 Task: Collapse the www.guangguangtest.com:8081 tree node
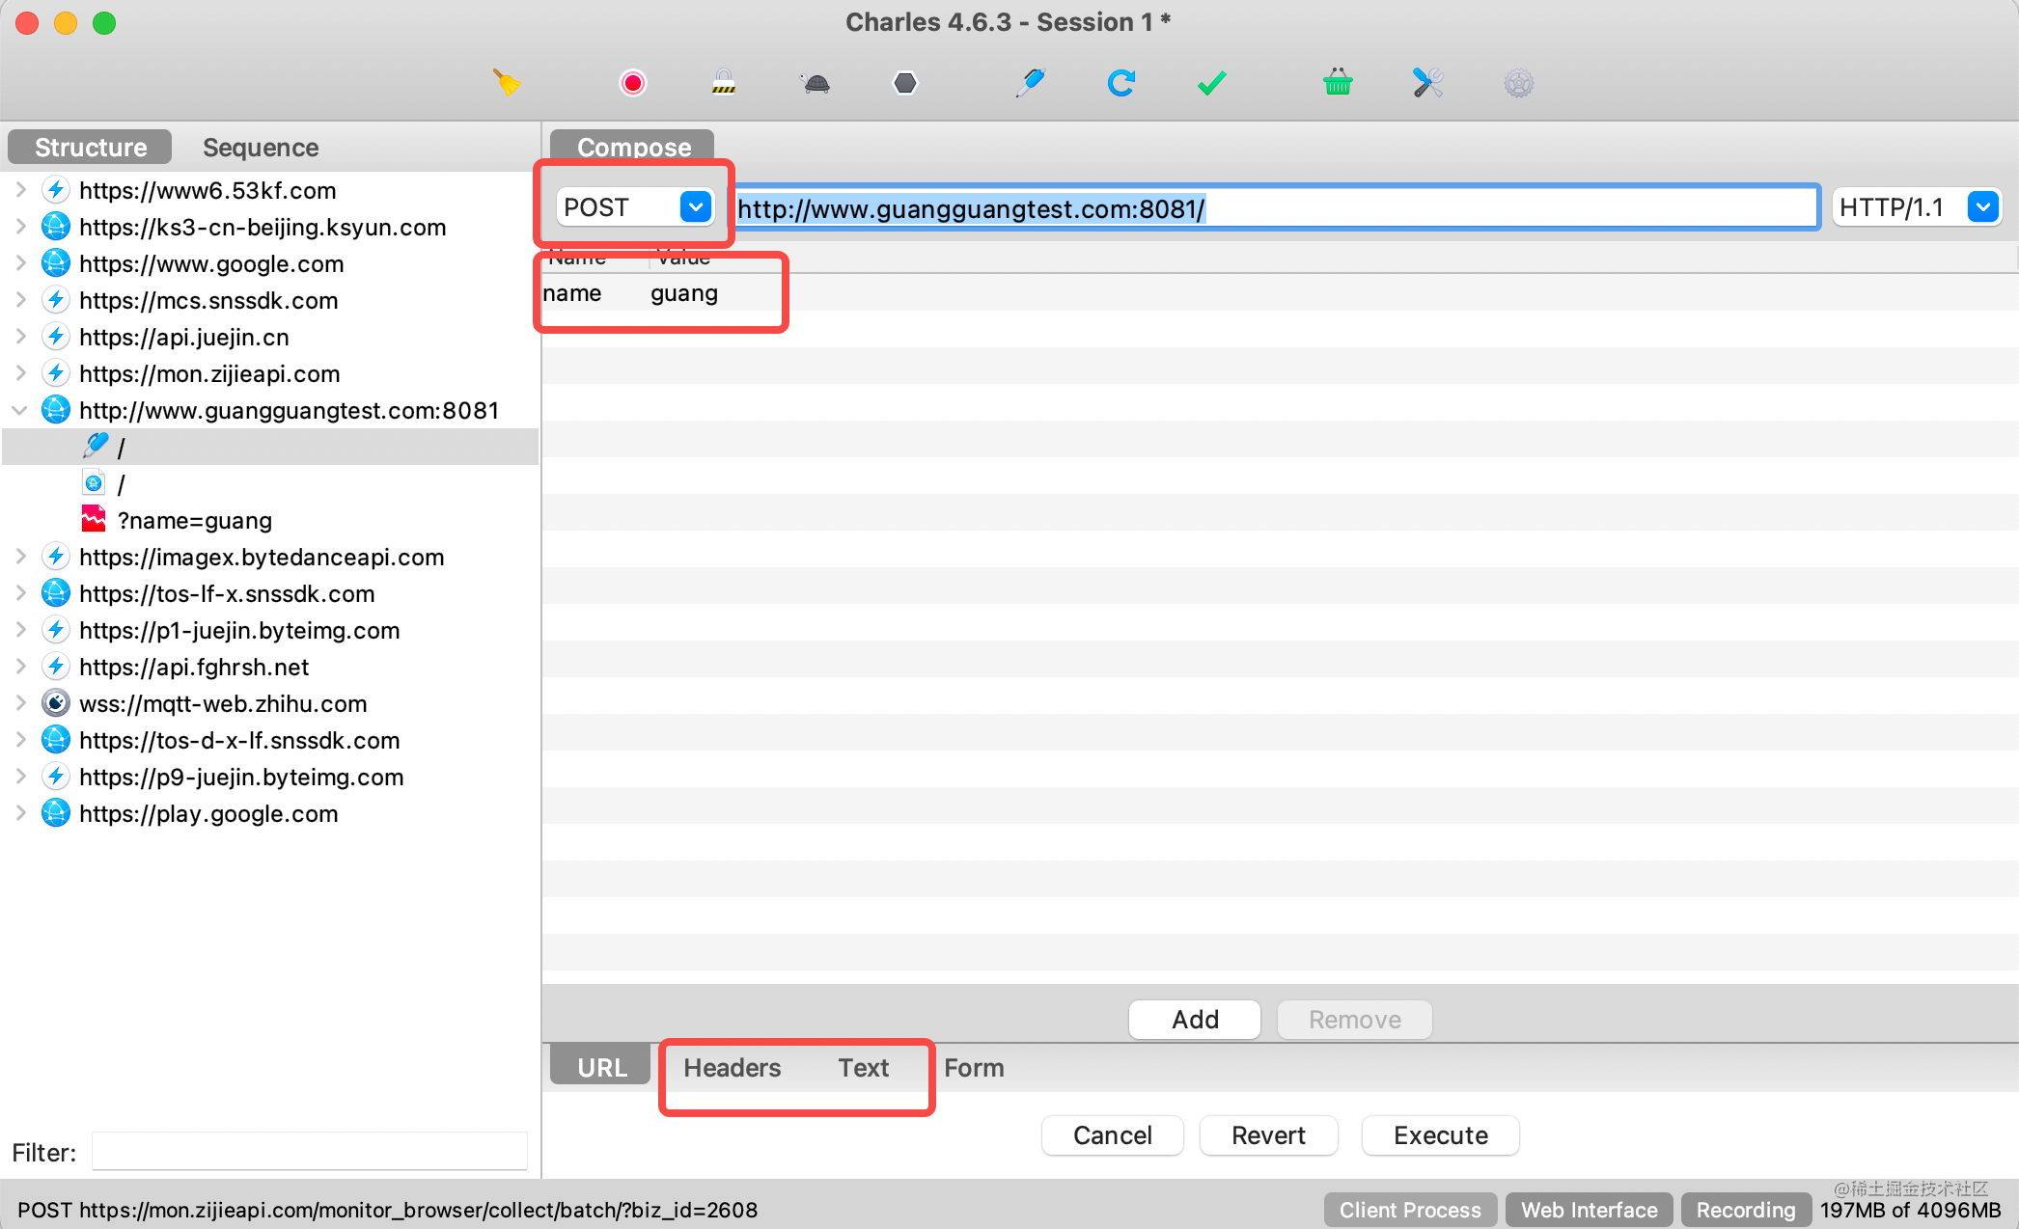tap(19, 410)
